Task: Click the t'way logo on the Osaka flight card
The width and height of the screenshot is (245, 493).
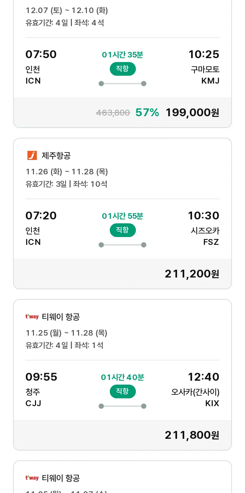Action: click(x=32, y=317)
